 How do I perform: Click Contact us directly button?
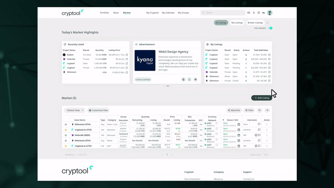click(143, 79)
